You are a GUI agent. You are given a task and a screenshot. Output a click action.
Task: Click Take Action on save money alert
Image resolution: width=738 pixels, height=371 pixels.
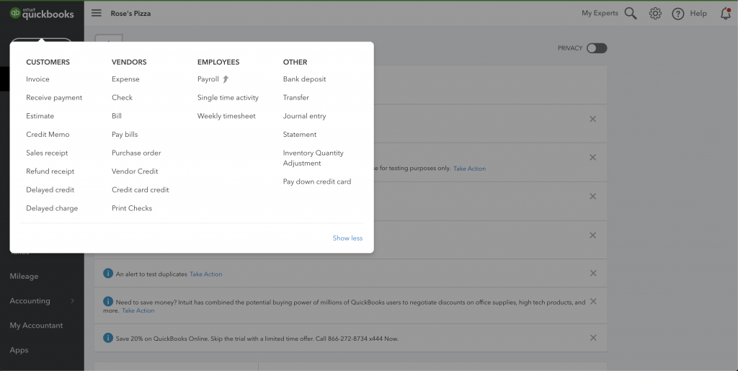click(138, 310)
